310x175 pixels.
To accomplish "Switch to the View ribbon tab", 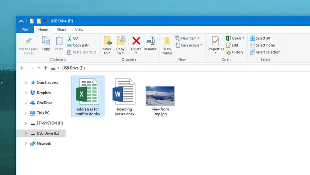I will pyautogui.click(x=79, y=29).
